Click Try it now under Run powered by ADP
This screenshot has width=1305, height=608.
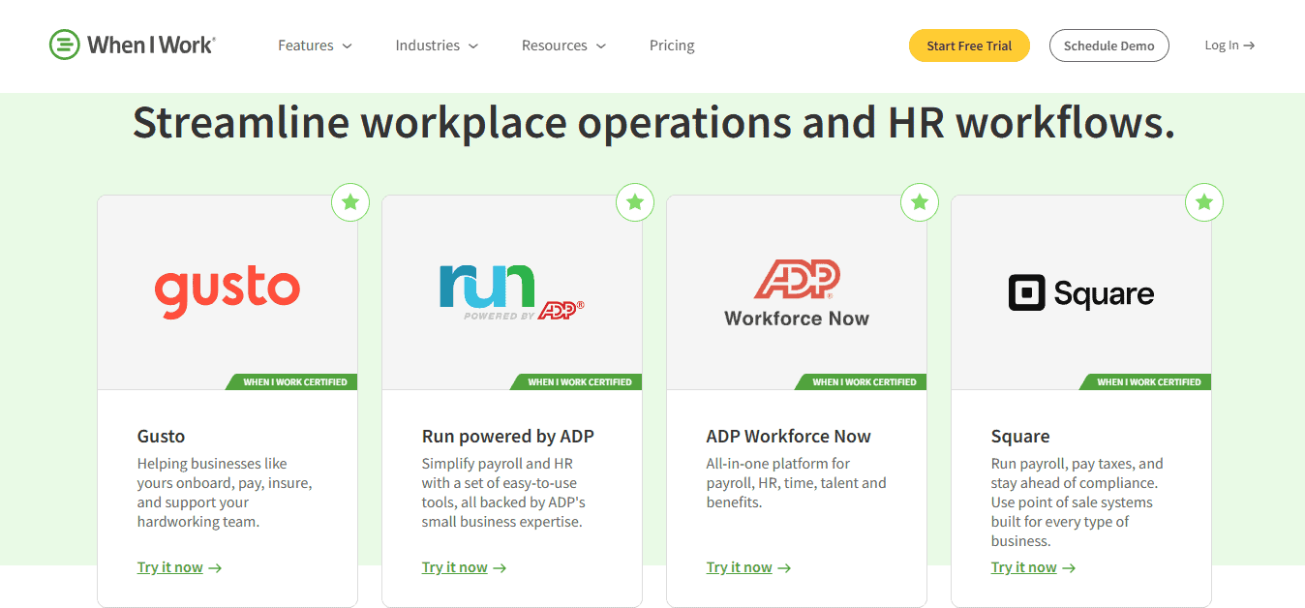click(x=464, y=567)
